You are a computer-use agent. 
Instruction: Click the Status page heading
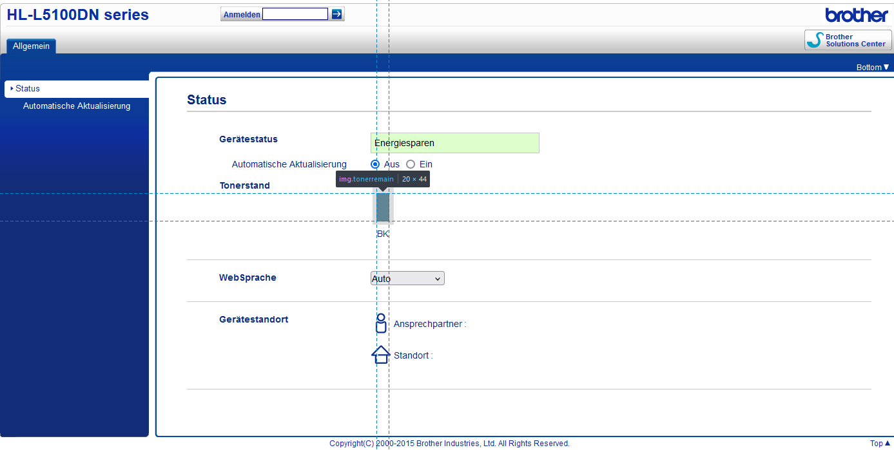(207, 100)
